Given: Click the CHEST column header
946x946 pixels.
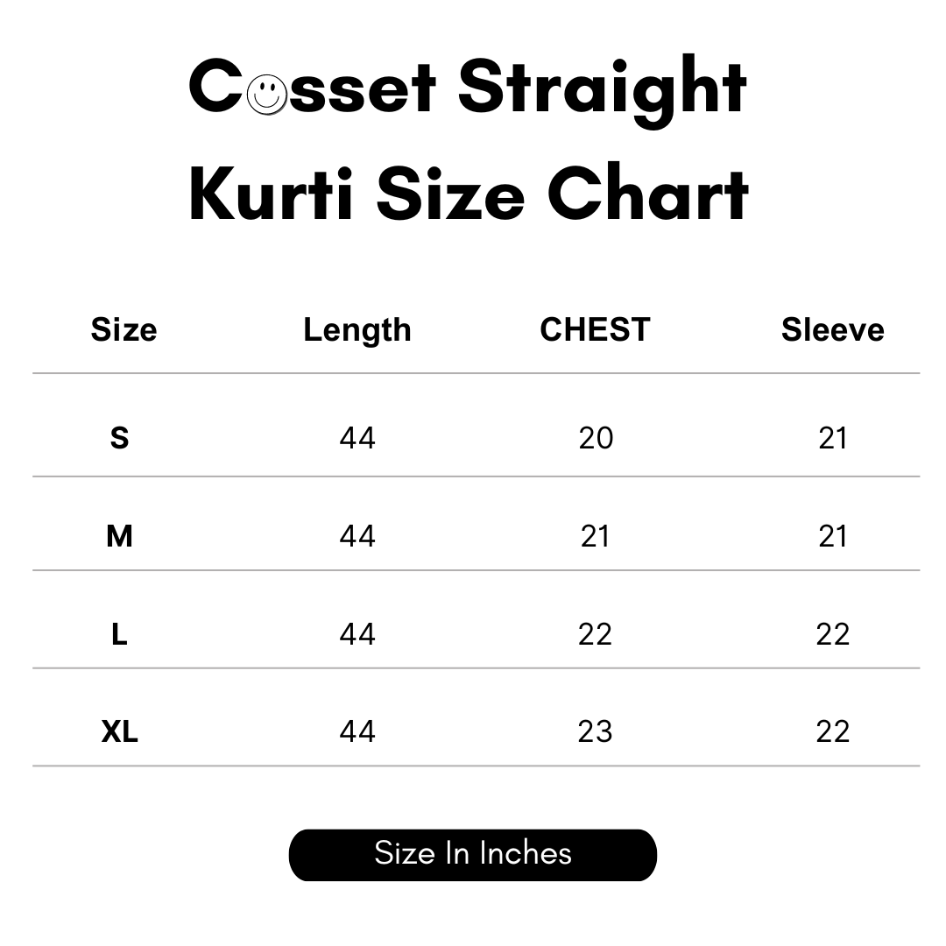Looking at the screenshot, I should [x=595, y=330].
